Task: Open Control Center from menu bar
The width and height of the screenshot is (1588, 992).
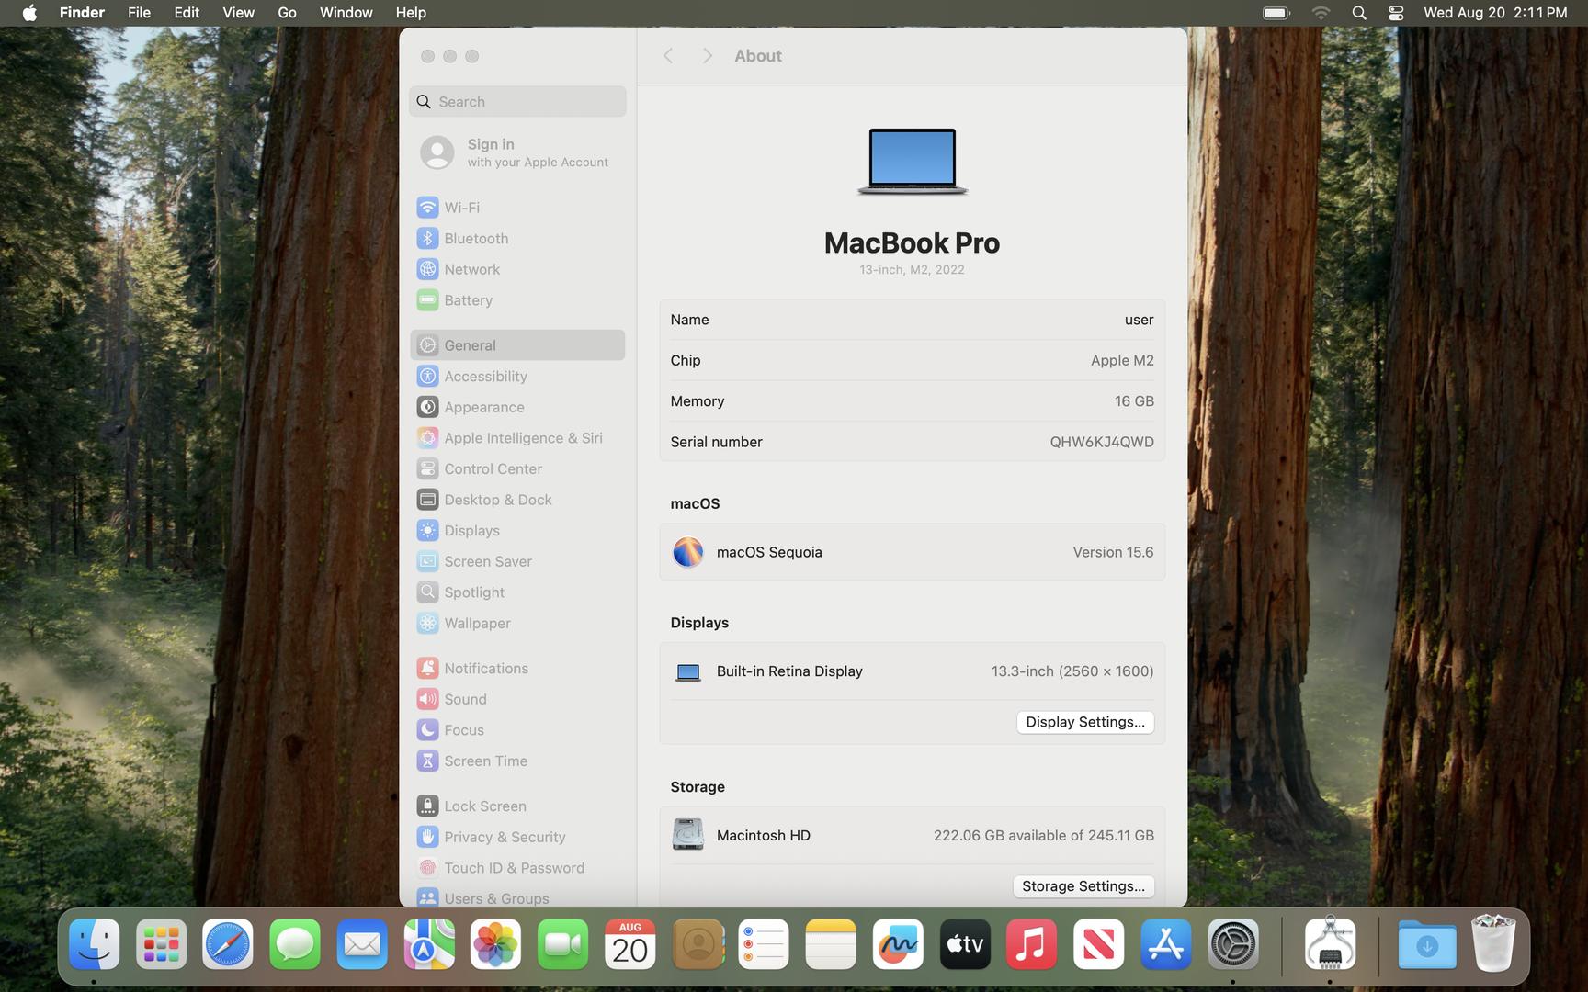Action: point(1396,13)
